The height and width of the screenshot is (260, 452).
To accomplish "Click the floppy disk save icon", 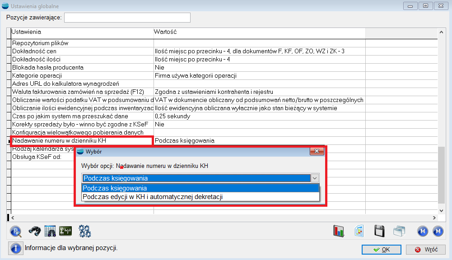I will pyautogui.click(x=379, y=231).
